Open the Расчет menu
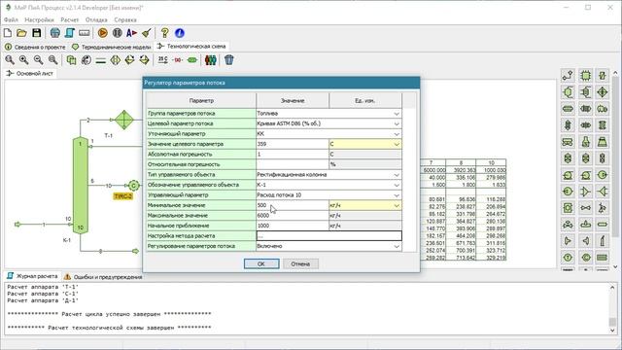Screen dimensions: 622x350 [x=70, y=19]
